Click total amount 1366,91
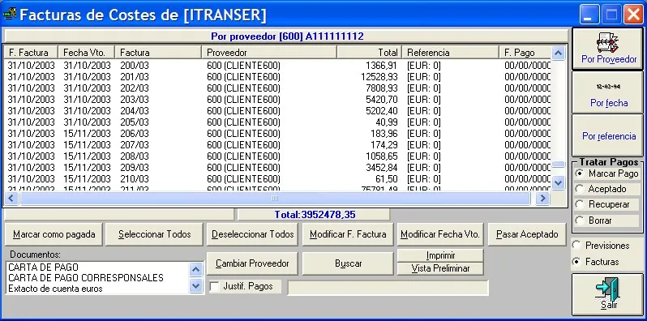This screenshot has width=647, height=321. point(382,66)
